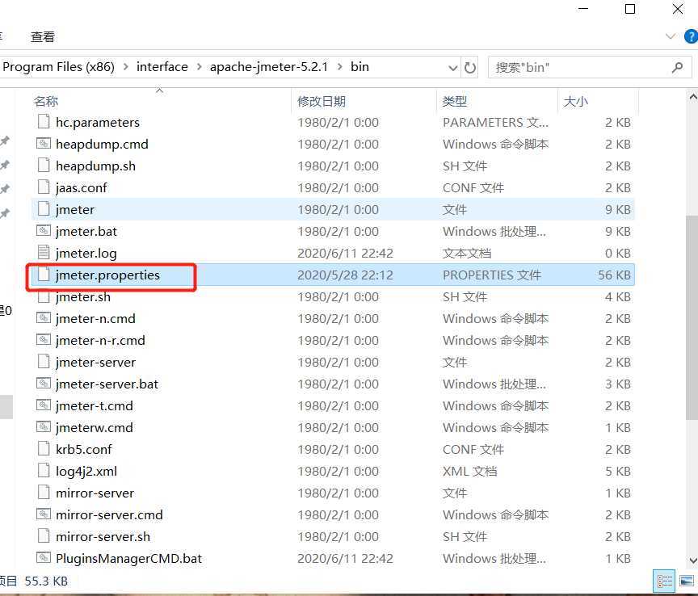Viewport: 698px width, 596px height.
Task: Select the mirror-server.sh file name
Action: 103,536
